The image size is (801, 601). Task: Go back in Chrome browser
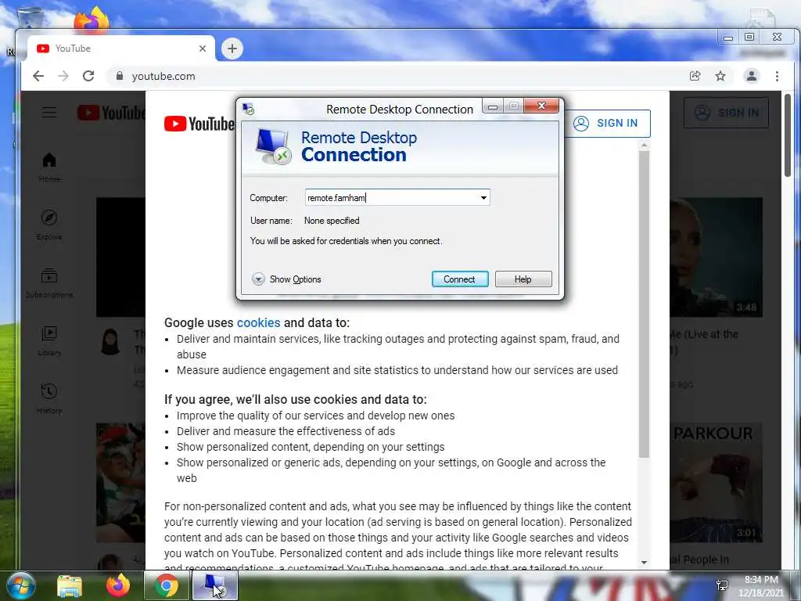tap(38, 76)
